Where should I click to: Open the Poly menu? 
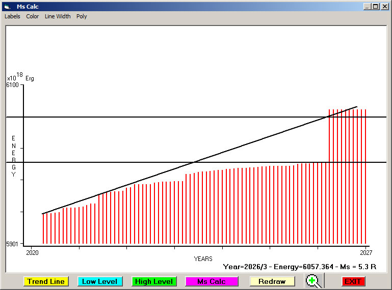pyautogui.click(x=82, y=16)
